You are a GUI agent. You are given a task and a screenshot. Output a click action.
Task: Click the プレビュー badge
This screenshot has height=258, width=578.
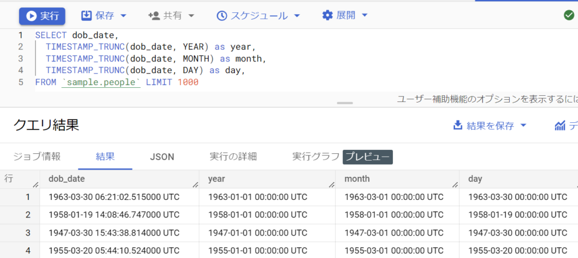[x=367, y=157]
